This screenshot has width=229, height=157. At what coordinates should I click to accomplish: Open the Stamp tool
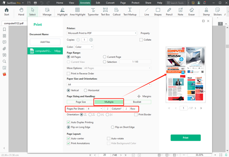point(206,12)
